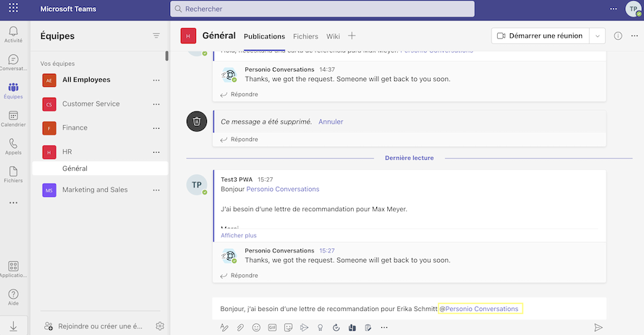Click Annuler to undo message deletion

pos(331,122)
